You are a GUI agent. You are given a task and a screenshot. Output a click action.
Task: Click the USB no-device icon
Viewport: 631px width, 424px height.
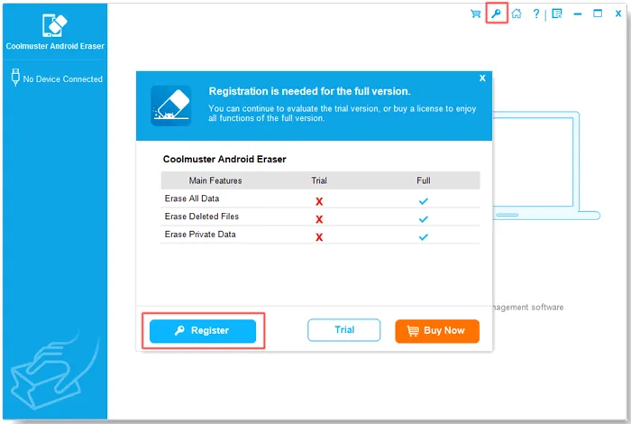[x=15, y=78]
